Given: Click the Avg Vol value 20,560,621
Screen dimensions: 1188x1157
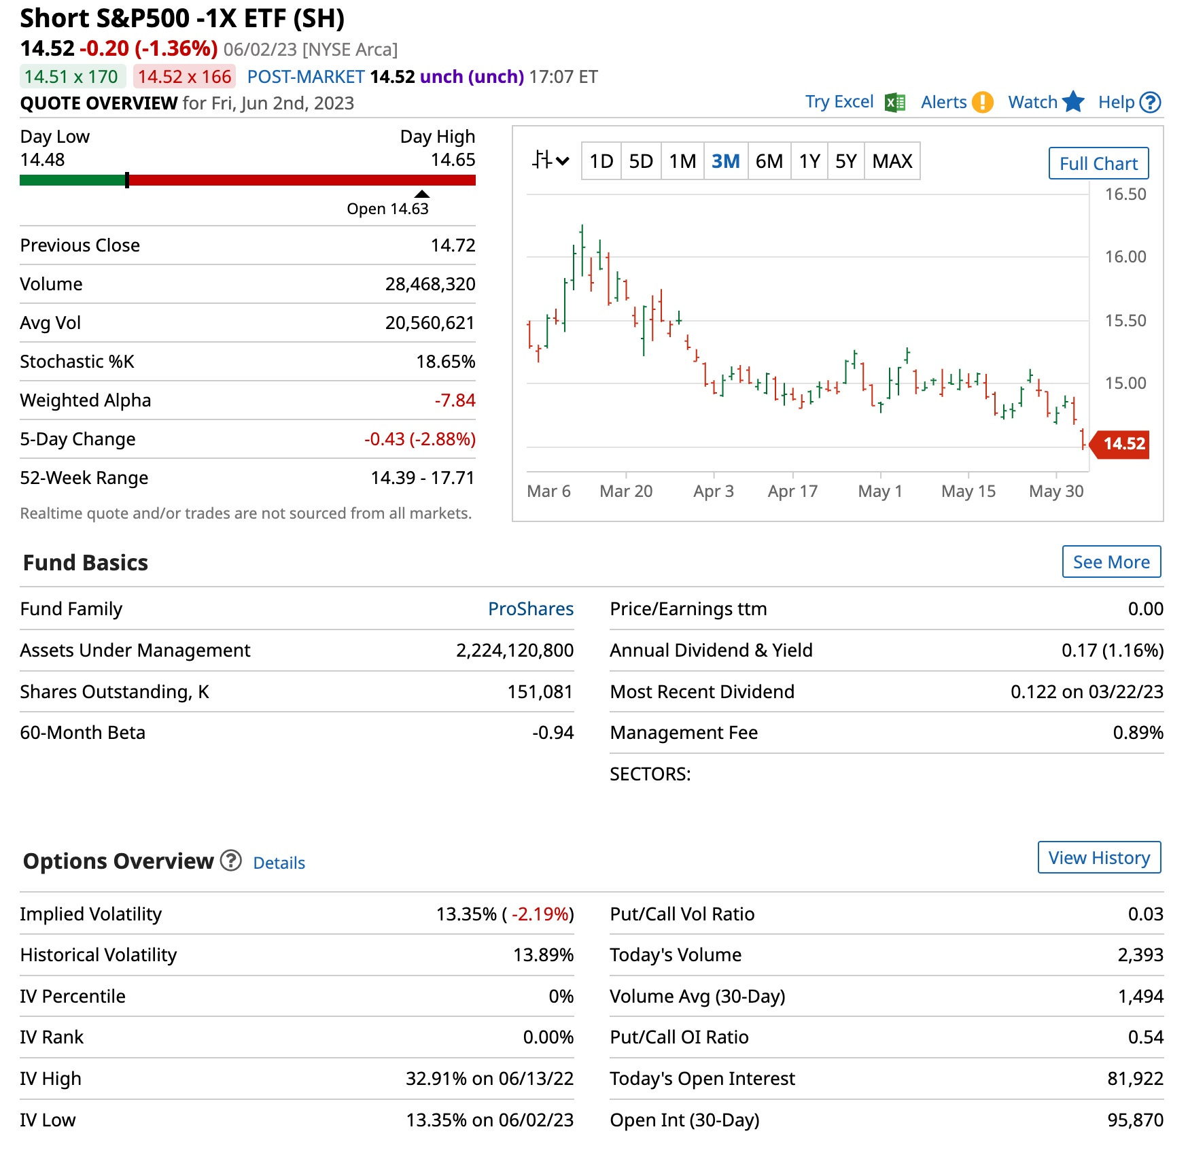Looking at the screenshot, I should point(430,323).
